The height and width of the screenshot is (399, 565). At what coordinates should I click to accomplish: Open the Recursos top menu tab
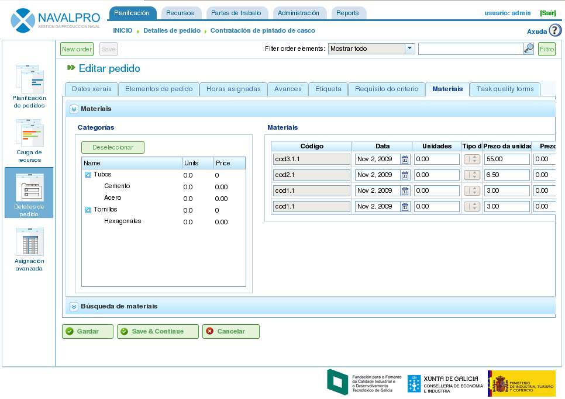tap(181, 13)
